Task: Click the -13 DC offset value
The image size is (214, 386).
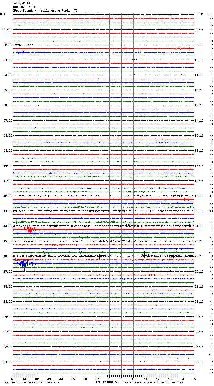Action: point(211,215)
